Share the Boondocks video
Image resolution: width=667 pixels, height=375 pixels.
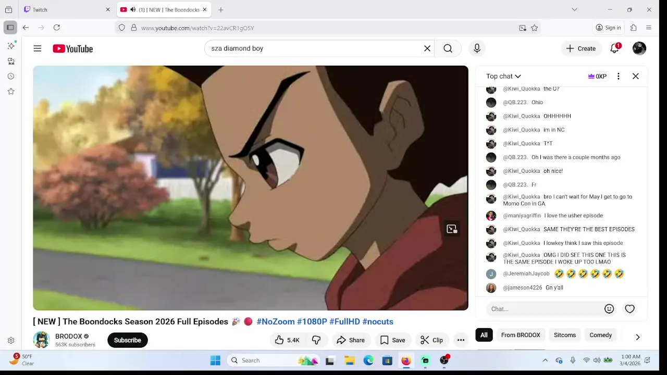(x=351, y=340)
